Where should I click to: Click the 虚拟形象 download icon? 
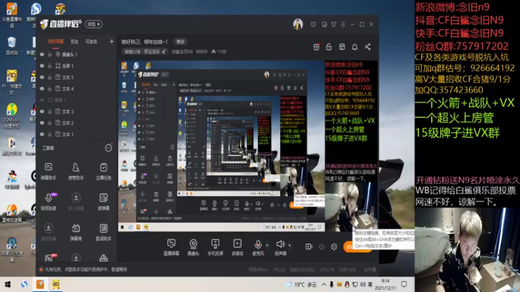coord(48,228)
